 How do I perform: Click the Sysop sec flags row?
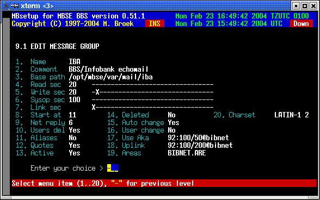point(152,100)
